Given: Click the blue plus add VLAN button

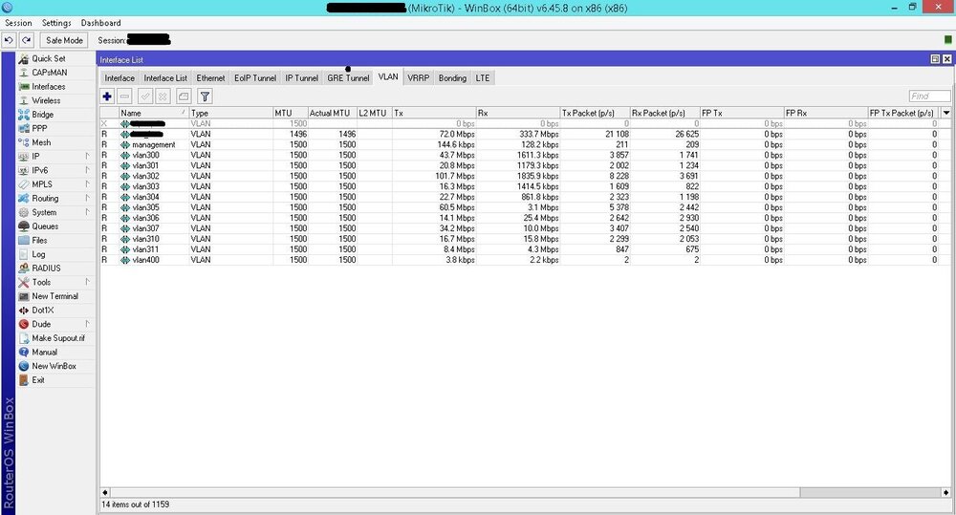Looking at the screenshot, I should (107, 97).
